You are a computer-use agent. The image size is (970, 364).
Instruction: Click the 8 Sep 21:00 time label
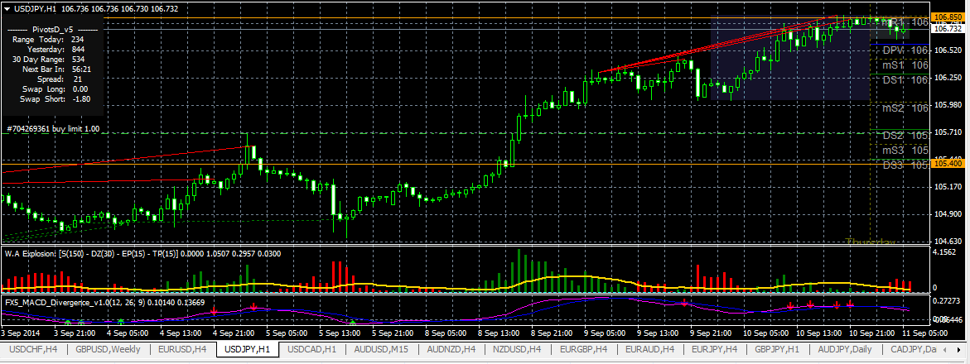tap(552, 333)
